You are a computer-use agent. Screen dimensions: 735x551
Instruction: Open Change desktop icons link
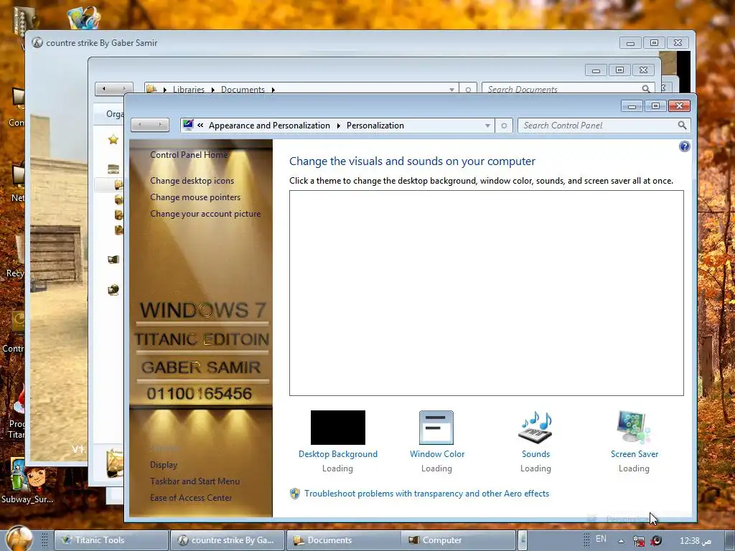192,180
